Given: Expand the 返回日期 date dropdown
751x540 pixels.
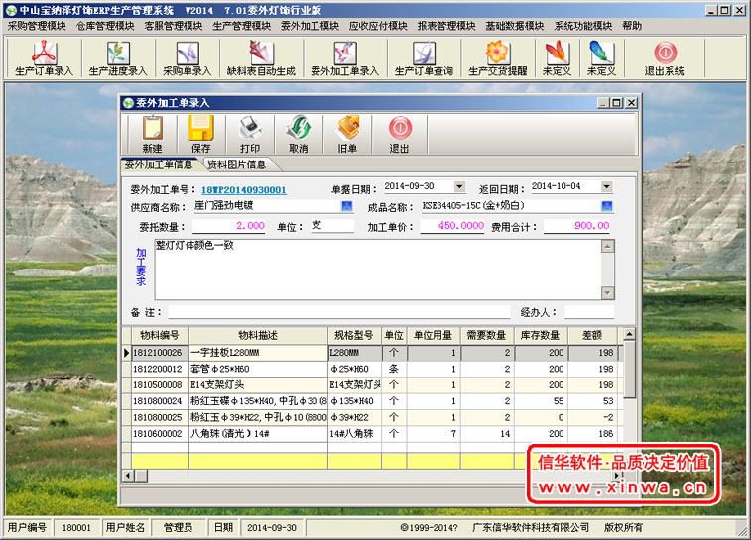Looking at the screenshot, I should click(605, 186).
